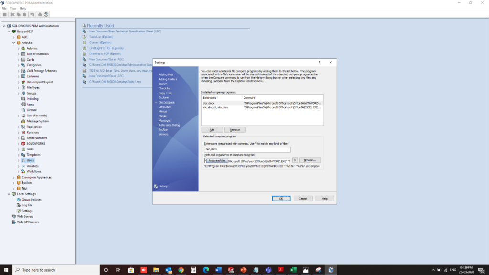Click the Message System node icon
Image resolution: width=489 pixels, height=275 pixels.
pos(23,121)
